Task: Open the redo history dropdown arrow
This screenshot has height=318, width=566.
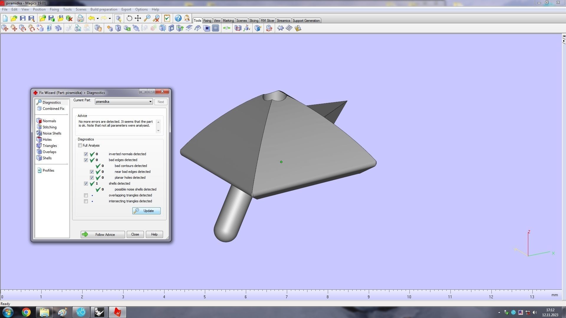Action: [x=110, y=18]
